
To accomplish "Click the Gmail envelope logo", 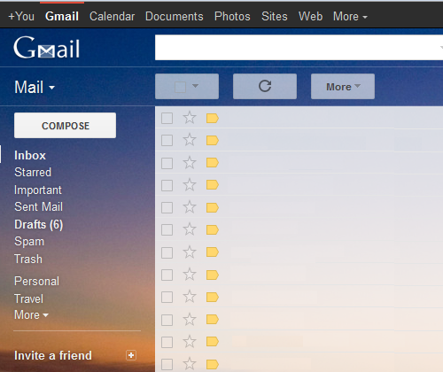I will pos(47,48).
